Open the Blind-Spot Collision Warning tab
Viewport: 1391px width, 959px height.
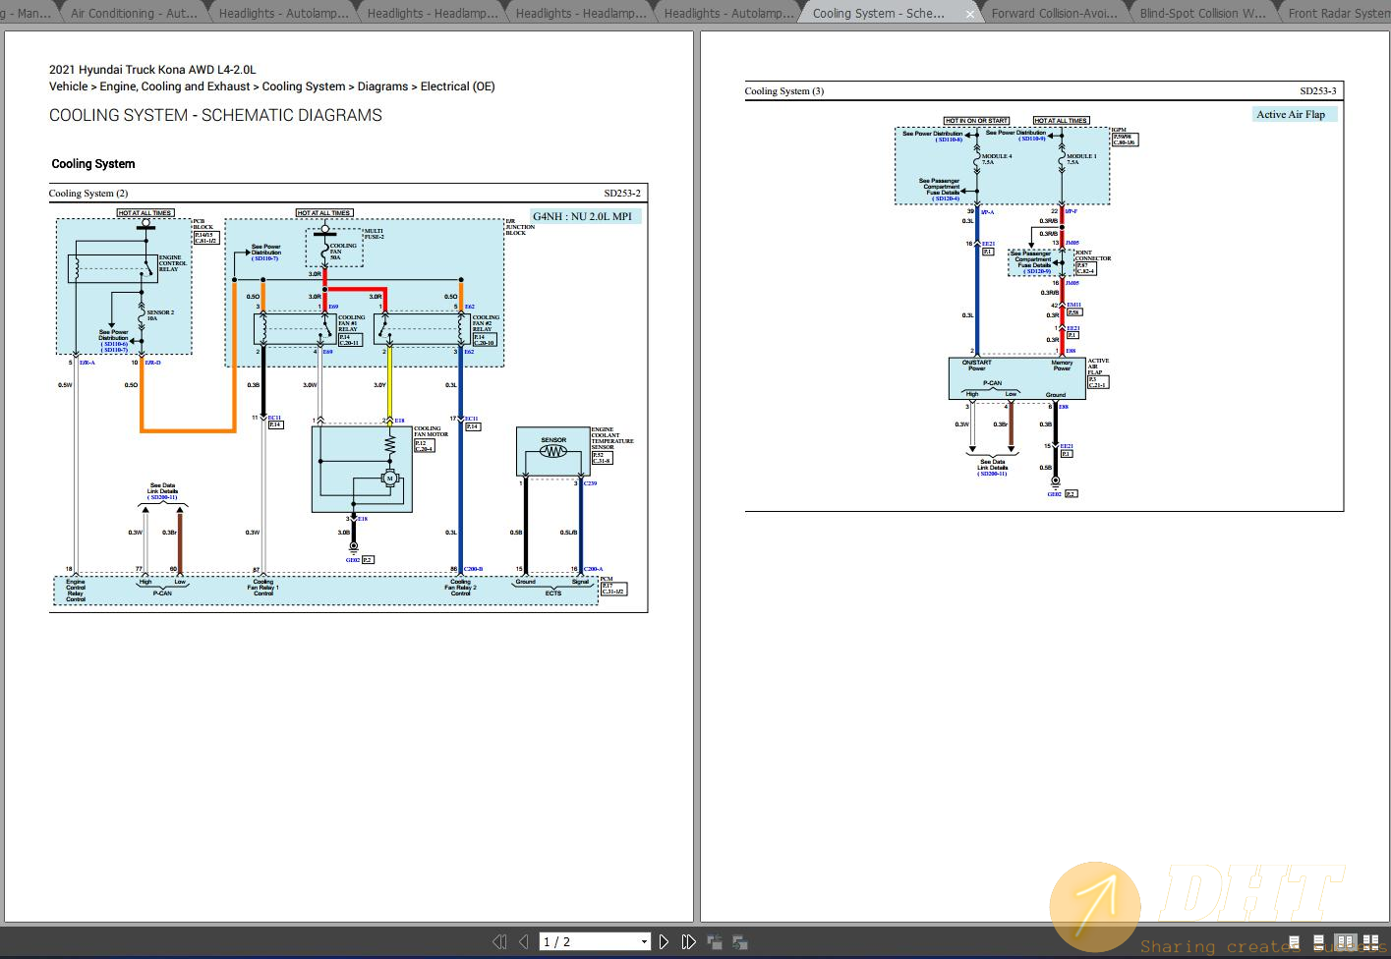pos(1202,14)
